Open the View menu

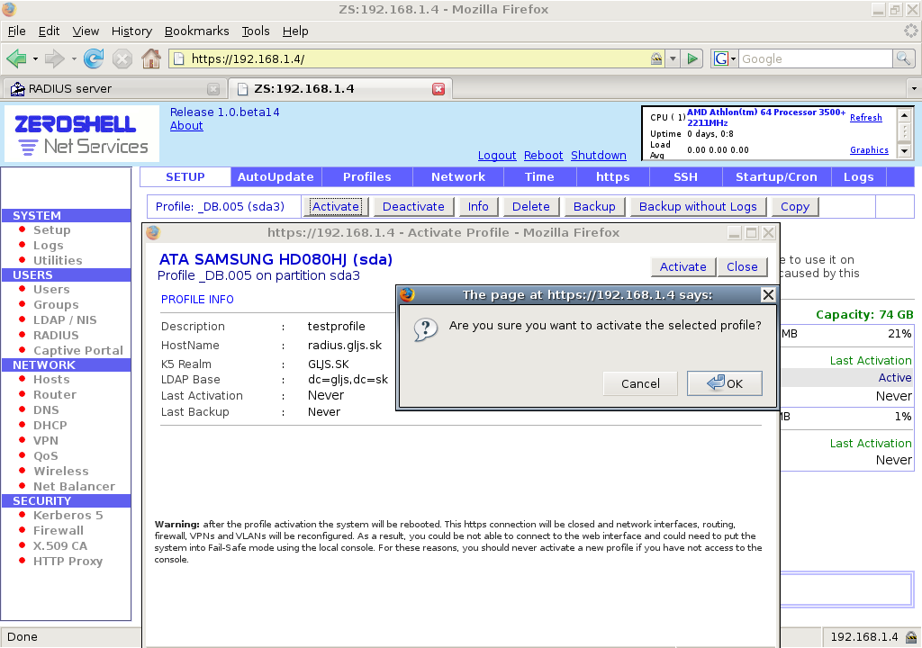tap(86, 31)
